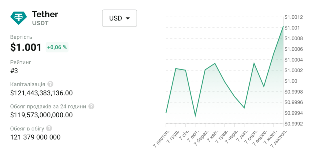Click the chart low point at 7 лют.

[195, 116]
